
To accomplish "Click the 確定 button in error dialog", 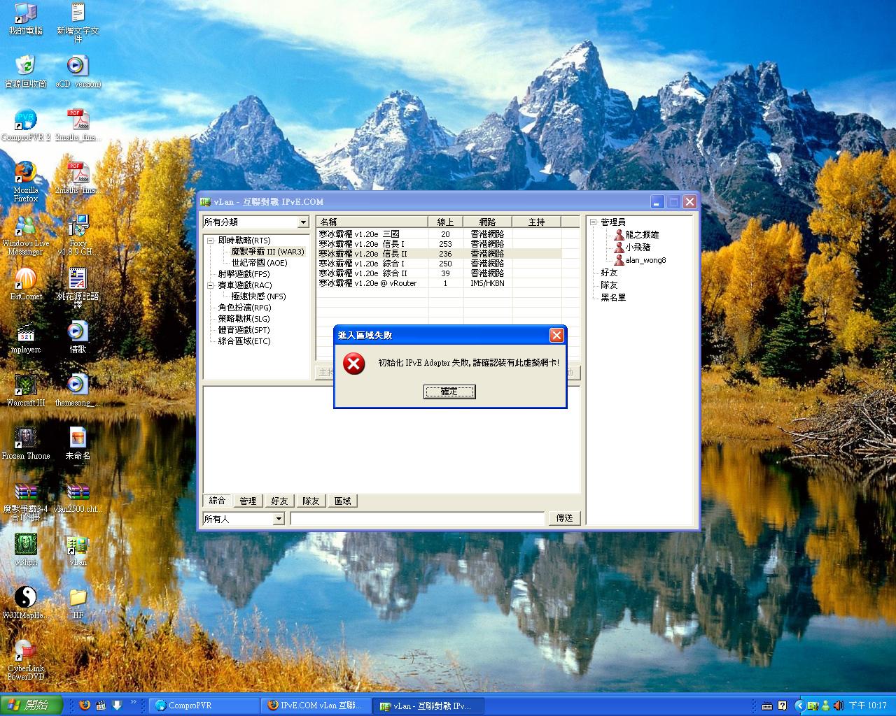I will click(x=449, y=392).
